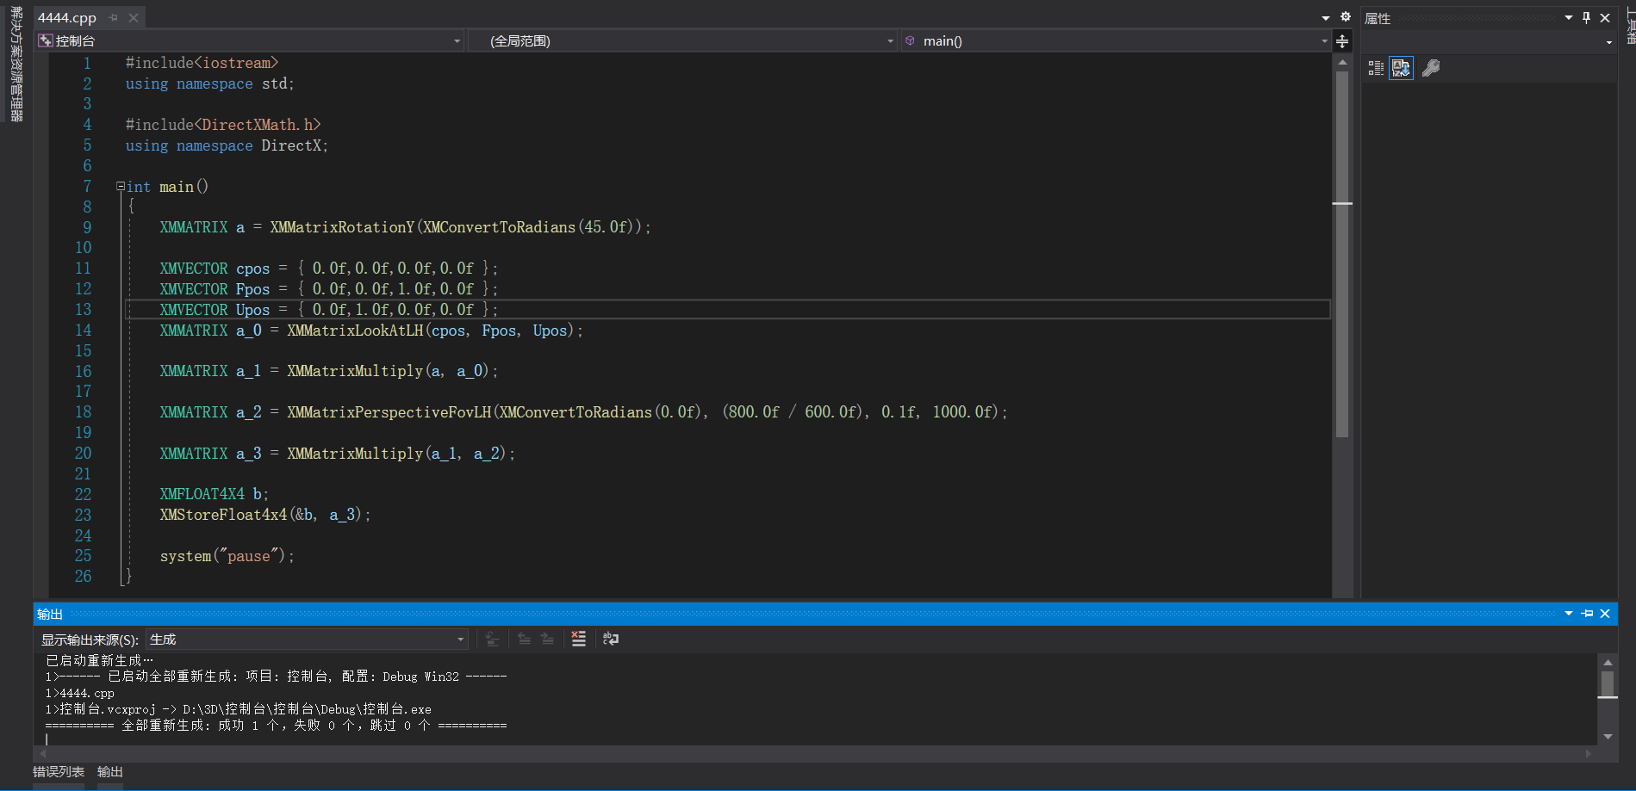The image size is (1636, 791).
Task: Click XMMatrixPerspectiveFovLH in line 18
Action: point(389,412)
